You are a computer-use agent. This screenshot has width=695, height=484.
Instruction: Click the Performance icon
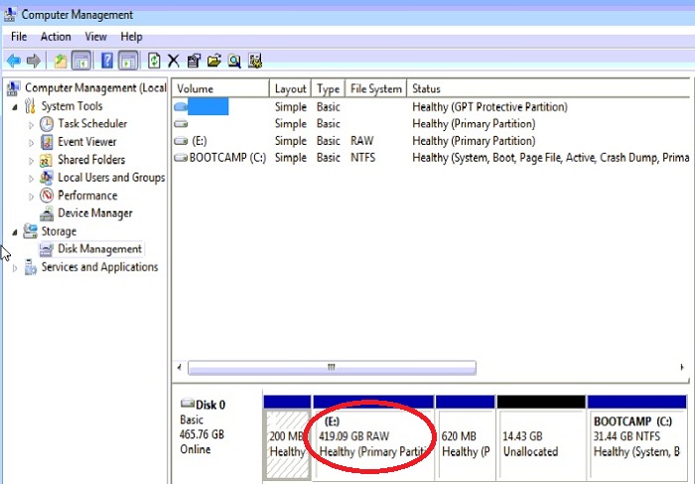[x=47, y=195]
